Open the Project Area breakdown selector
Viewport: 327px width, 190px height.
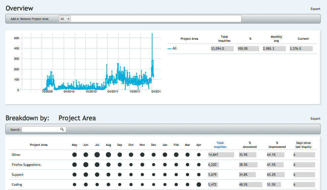click(77, 118)
